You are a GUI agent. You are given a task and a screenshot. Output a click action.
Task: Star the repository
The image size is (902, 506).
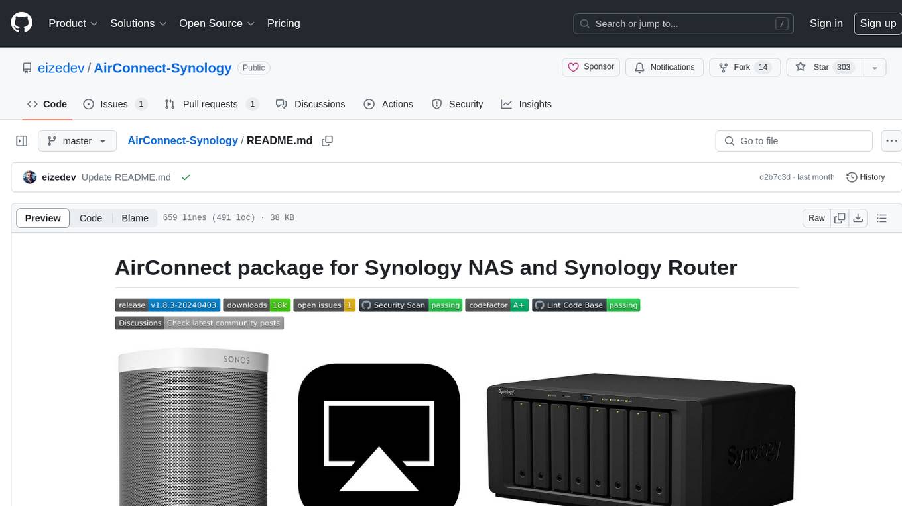pyautogui.click(x=824, y=67)
